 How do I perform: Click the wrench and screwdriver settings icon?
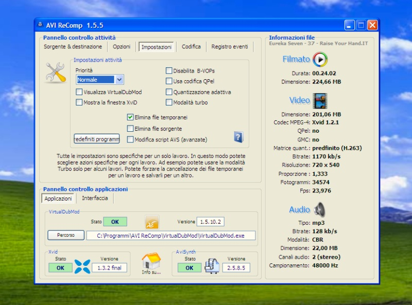(x=56, y=73)
